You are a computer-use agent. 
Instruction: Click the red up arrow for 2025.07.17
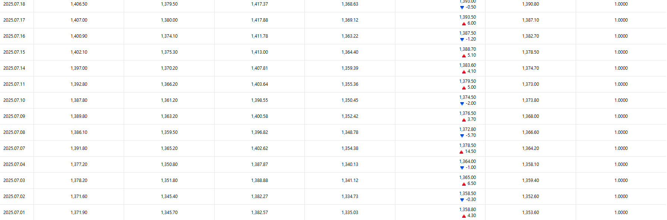pos(464,23)
